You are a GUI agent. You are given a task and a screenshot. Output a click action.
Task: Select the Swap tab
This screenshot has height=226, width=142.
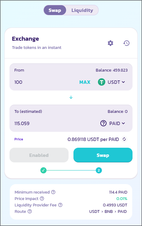(x=55, y=10)
